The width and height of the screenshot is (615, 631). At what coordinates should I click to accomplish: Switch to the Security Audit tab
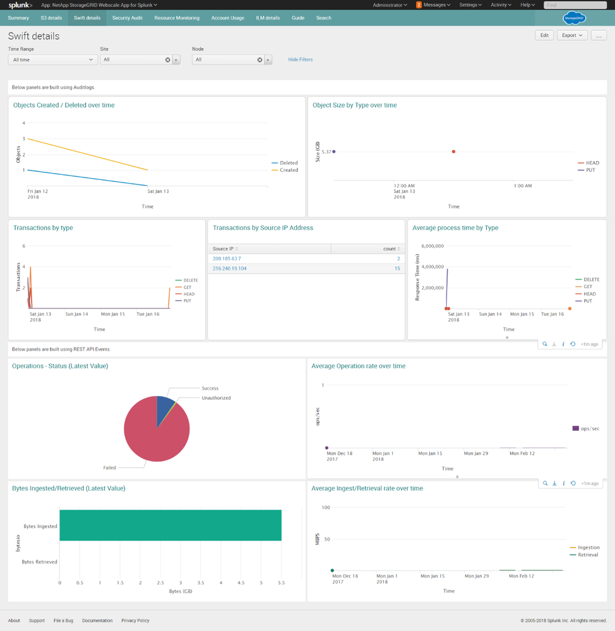(x=127, y=18)
